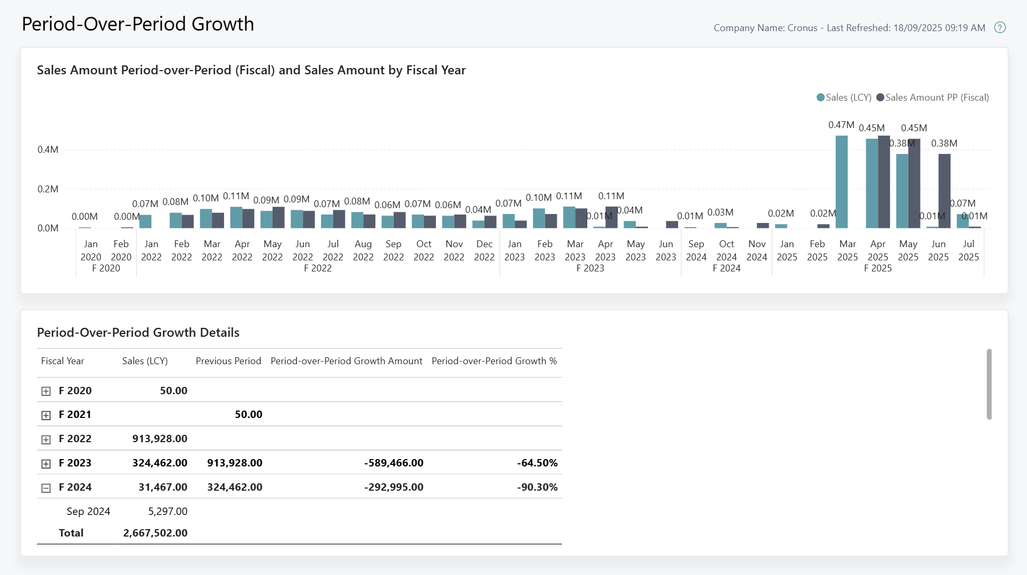Sort table by the Sales (LCY) header
This screenshot has height=575, width=1027.
[x=144, y=361]
